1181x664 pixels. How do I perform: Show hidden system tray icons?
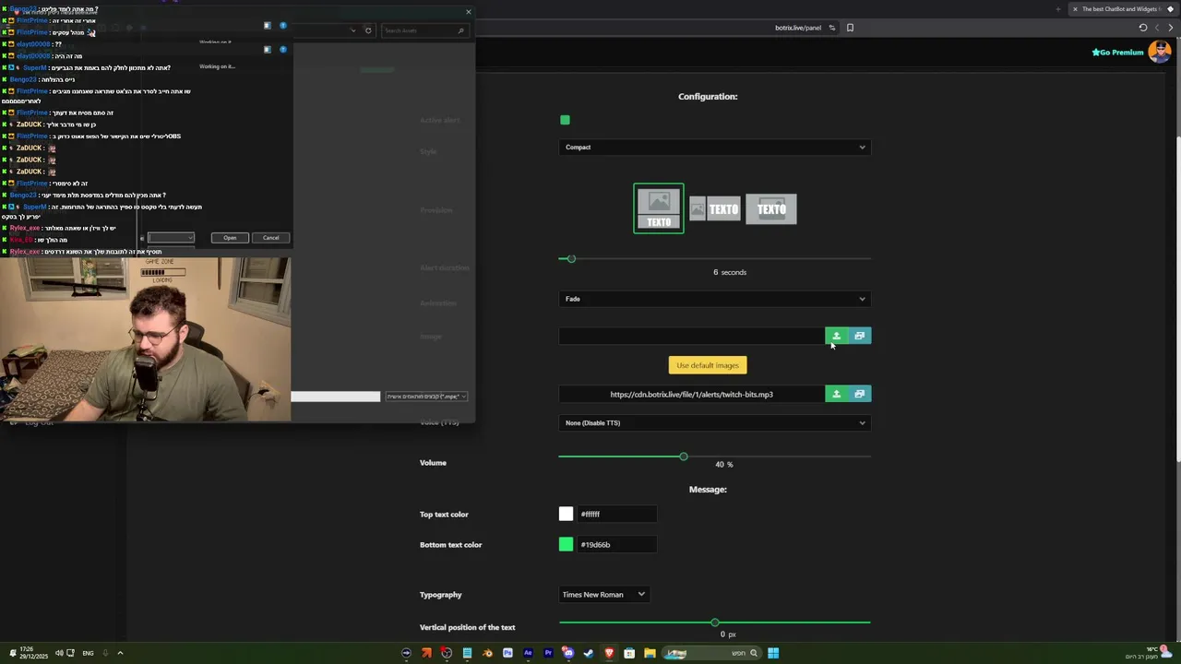click(120, 653)
